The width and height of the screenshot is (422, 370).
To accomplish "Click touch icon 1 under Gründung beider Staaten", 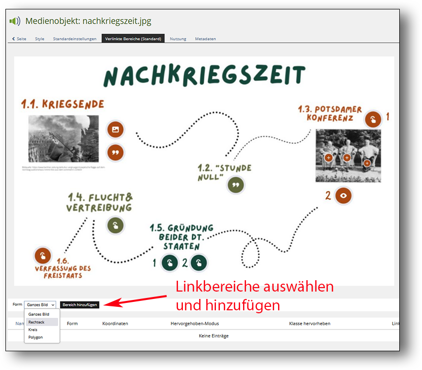I will [x=170, y=262].
